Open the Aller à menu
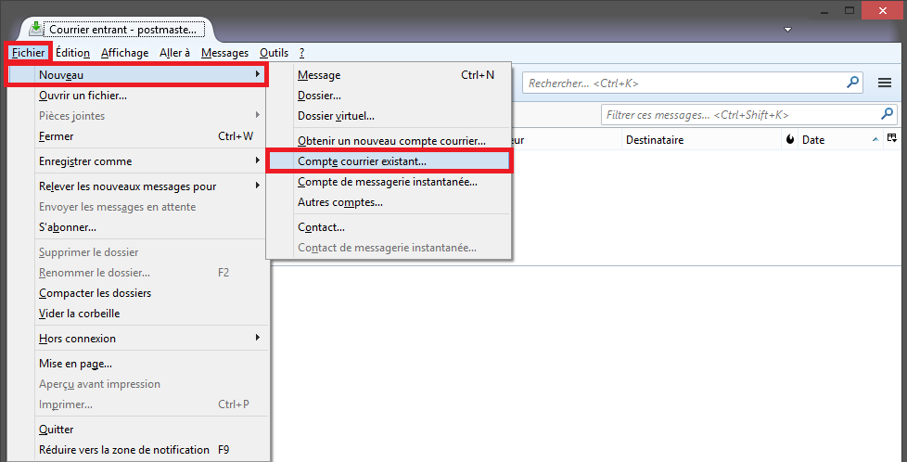The width and height of the screenshot is (907, 462). tap(174, 53)
